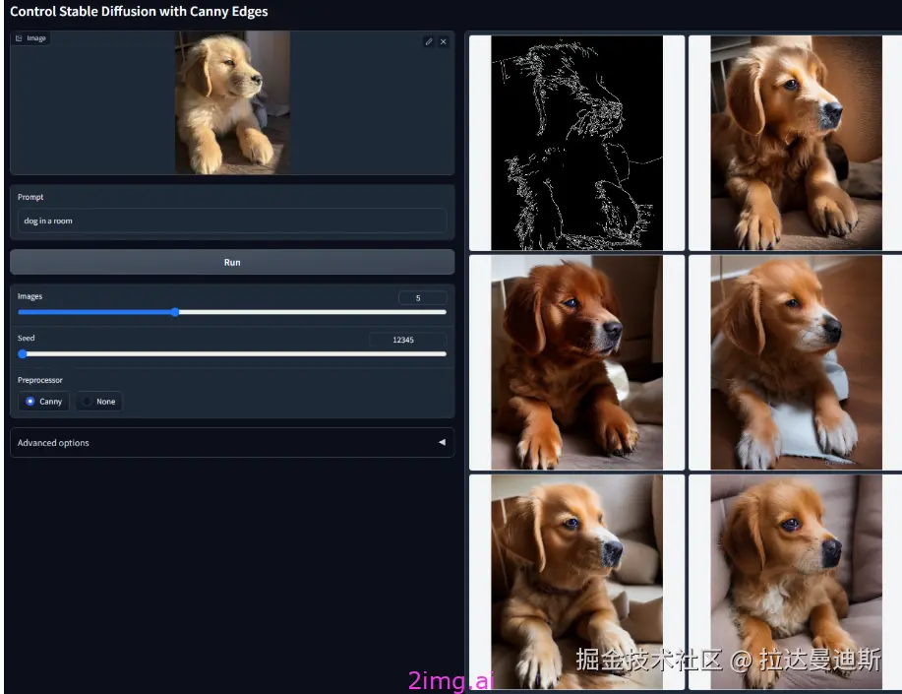Click the Run button
The height and width of the screenshot is (694, 902).
(232, 262)
